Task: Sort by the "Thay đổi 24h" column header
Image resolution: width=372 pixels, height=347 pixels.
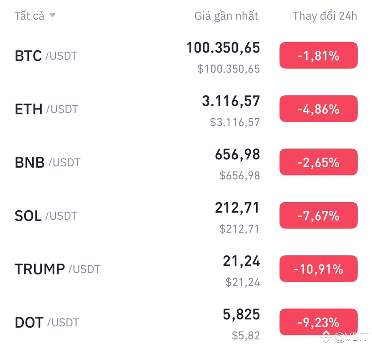Action: [x=324, y=15]
